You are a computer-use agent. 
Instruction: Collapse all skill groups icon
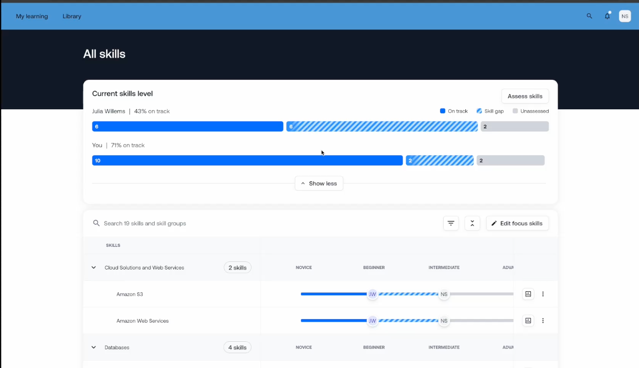pos(472,223)
